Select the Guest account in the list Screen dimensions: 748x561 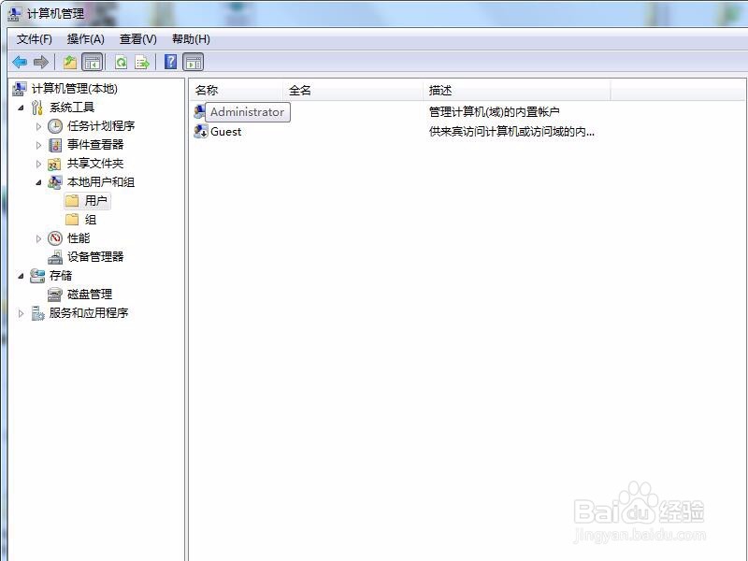227,132
